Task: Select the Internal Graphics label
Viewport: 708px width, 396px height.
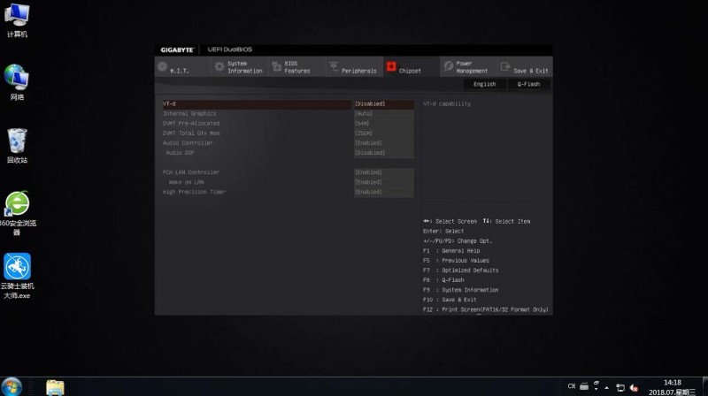Action: [x=189, y=114]
